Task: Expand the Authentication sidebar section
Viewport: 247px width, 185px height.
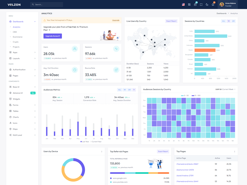Action: tap(22, 70)
